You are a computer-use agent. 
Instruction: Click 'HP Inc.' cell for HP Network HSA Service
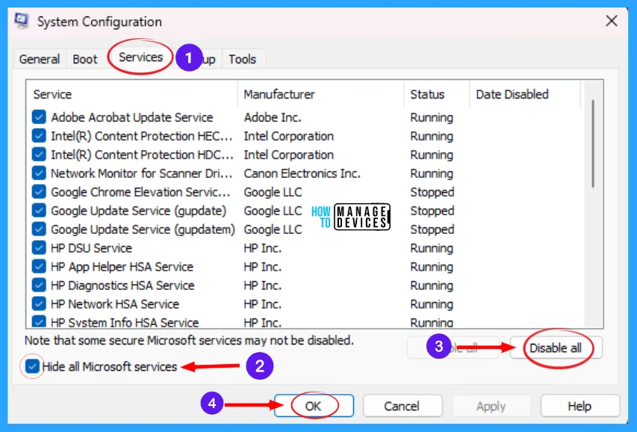point(262,304)
